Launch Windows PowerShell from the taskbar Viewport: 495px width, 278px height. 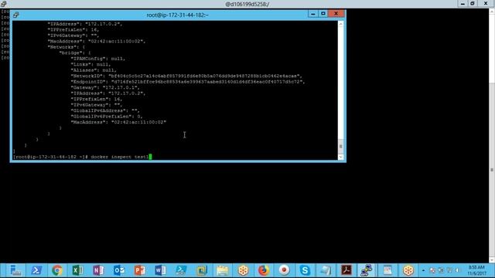(36, 270)
